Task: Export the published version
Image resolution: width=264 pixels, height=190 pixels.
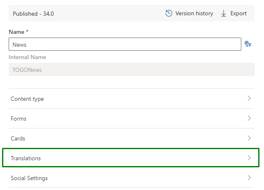Action: pos(234,13)
